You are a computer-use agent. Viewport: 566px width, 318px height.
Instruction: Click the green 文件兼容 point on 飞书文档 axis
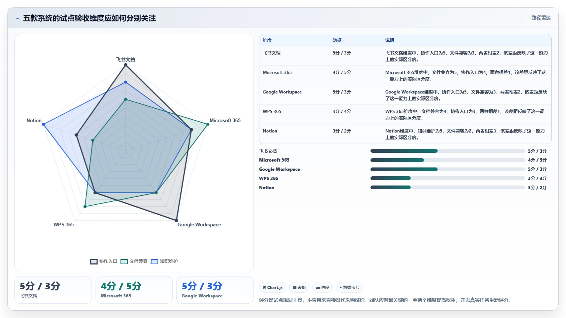click(125, 99)
